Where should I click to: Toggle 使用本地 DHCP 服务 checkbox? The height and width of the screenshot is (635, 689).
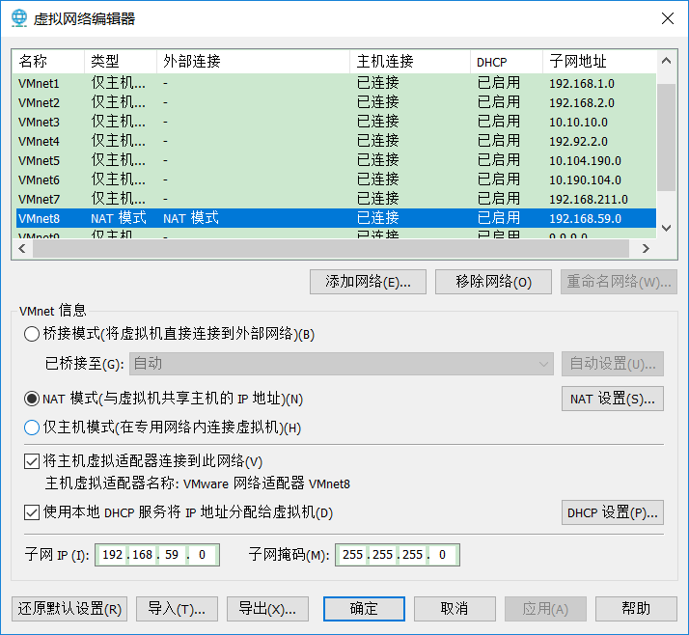click(32, 512)
